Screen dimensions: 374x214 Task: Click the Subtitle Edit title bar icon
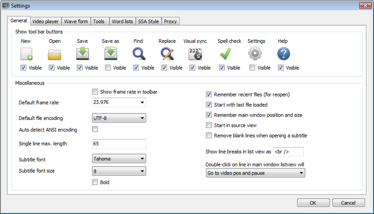click(x=6, y=5)
